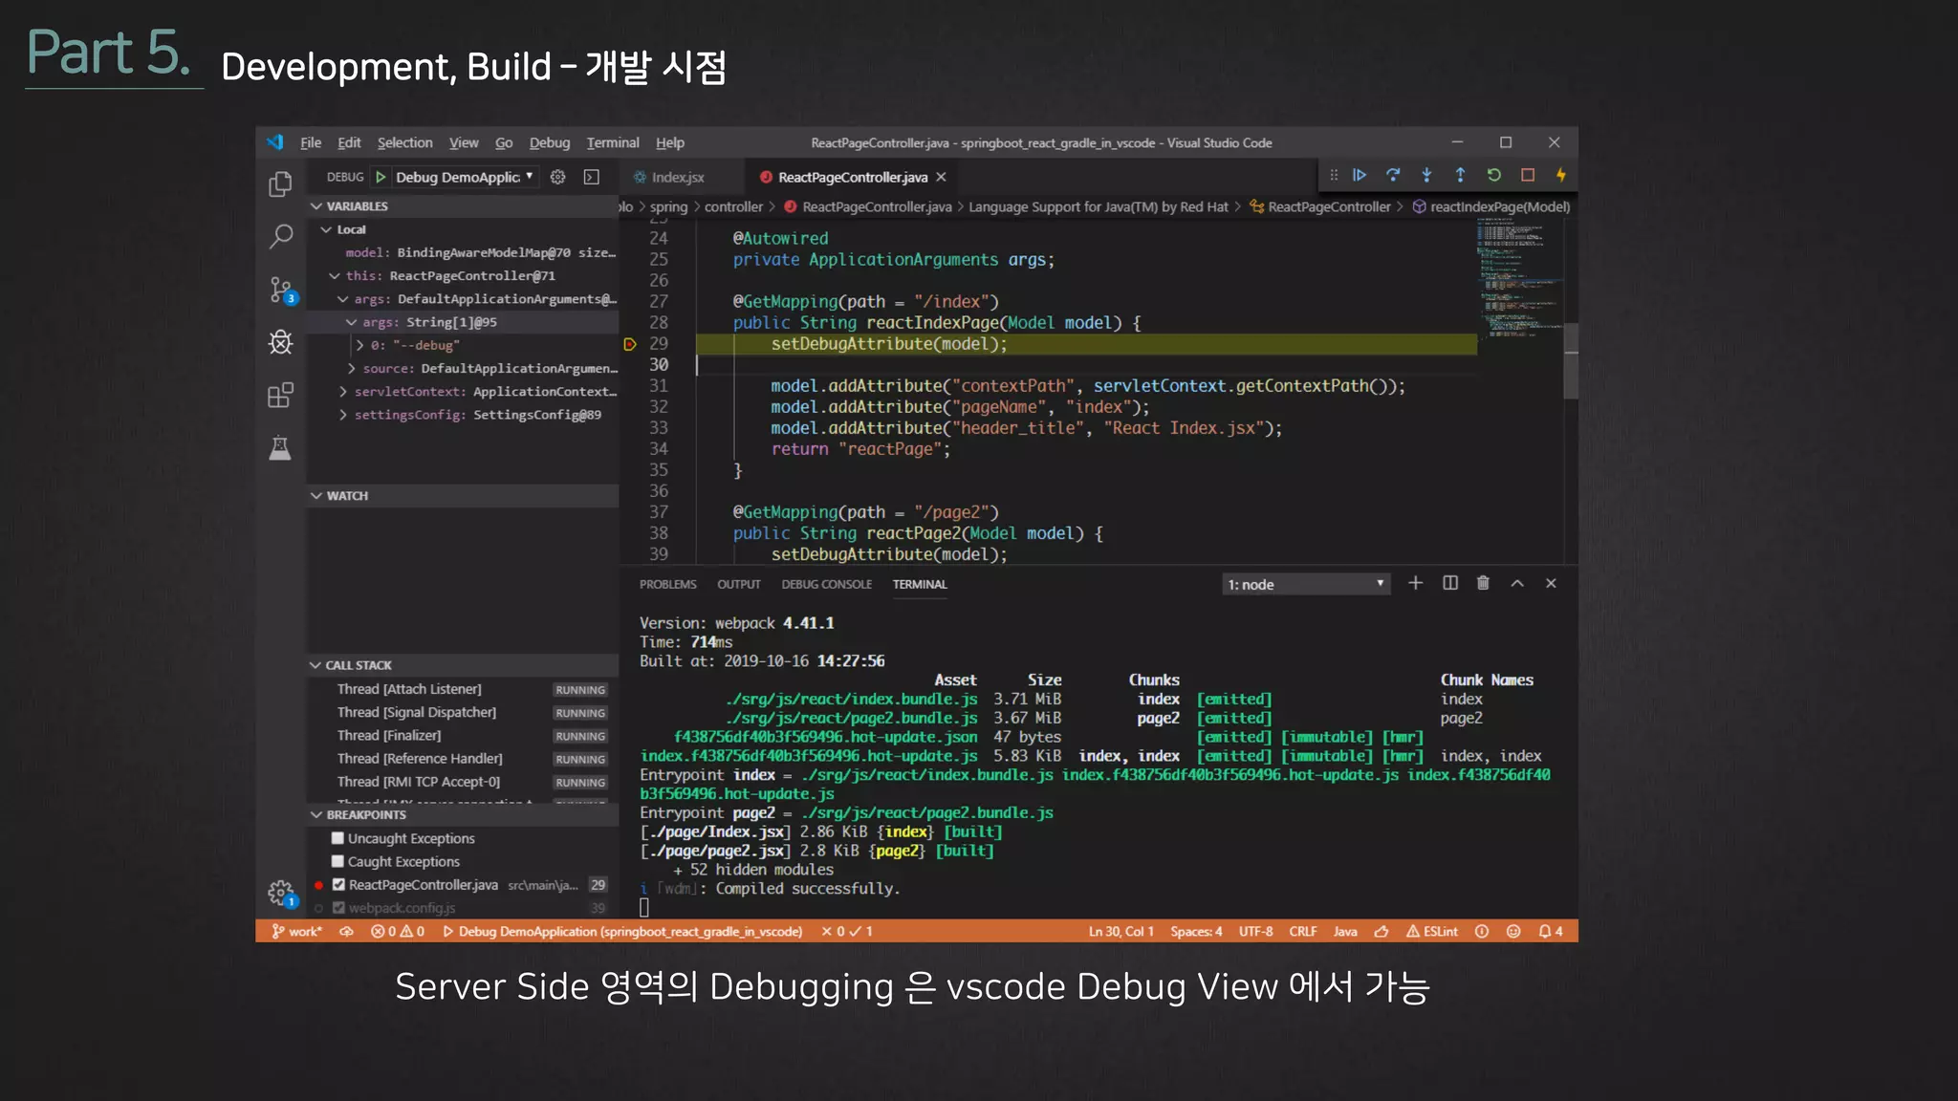Switch to PROBLEMS panel tab
Viewport: 1958px width, 1101px height.
tap(668, 584)
